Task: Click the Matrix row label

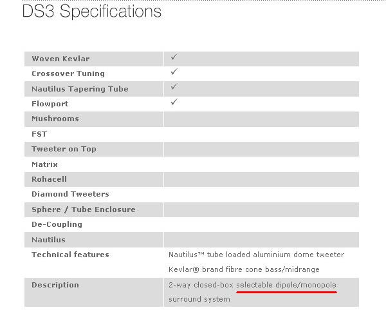Action: coord(44,164)
